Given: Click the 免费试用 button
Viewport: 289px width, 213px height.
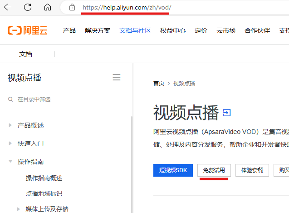Looking at the screenshot, I should pyautogui.click(x=214, y=170).
